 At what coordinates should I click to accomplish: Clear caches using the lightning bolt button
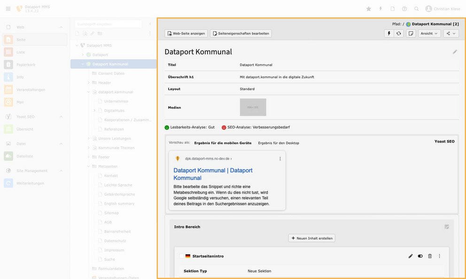click(x=388, y=33)
